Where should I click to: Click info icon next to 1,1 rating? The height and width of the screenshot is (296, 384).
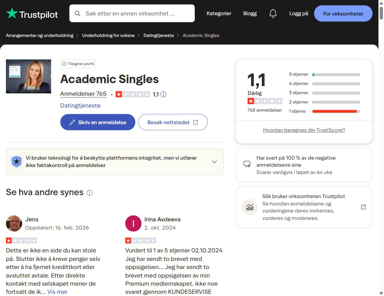163,94
